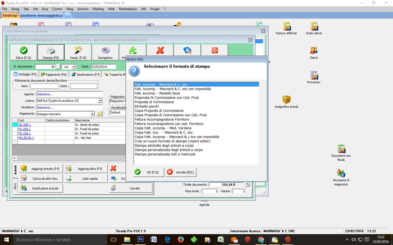This screenshot has width=393, height=245.
Task: Select Copia Fatt. Accomp. - Mod. Verdana
Action: (196, 128)
